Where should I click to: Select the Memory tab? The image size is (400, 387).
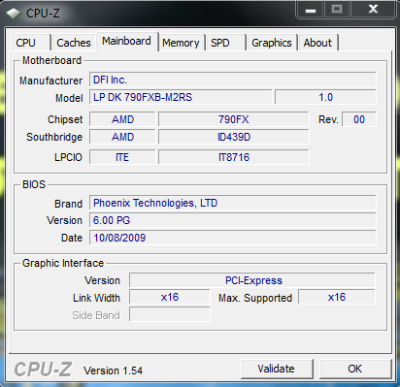pos(181,43)
